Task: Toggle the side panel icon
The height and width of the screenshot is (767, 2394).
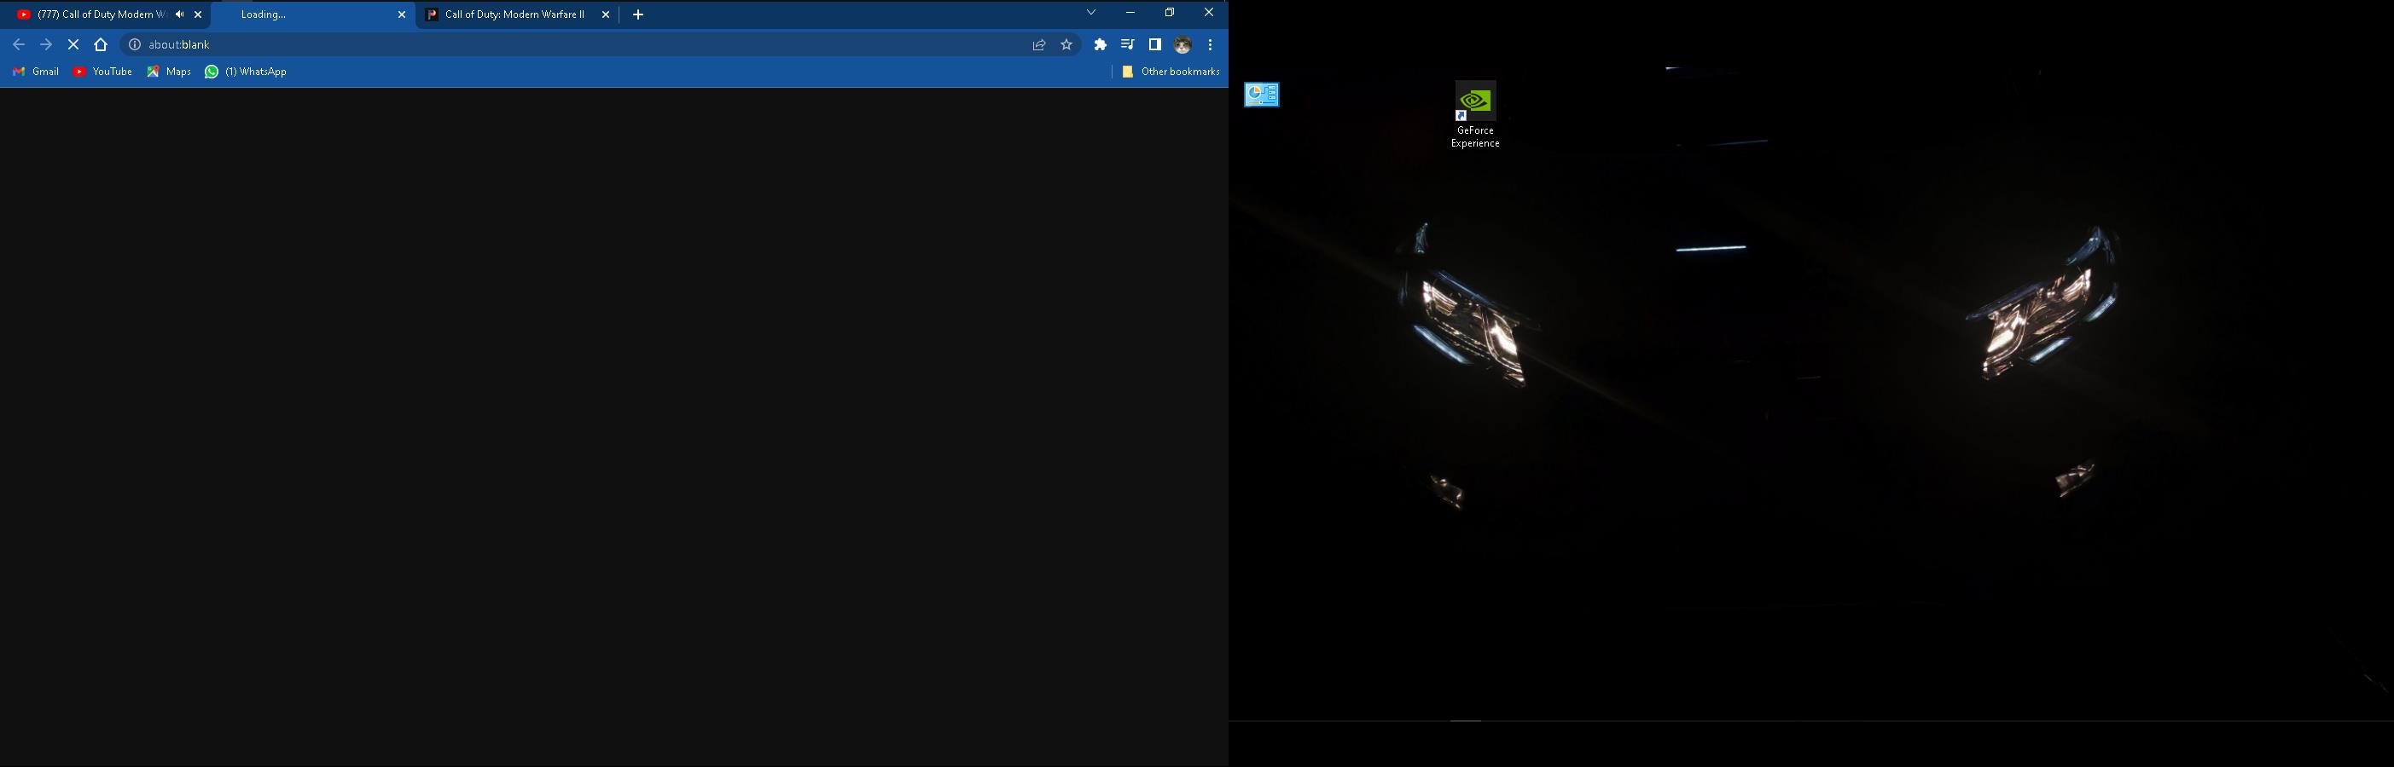Action: pyautogui.click(x=1155, y=44)
